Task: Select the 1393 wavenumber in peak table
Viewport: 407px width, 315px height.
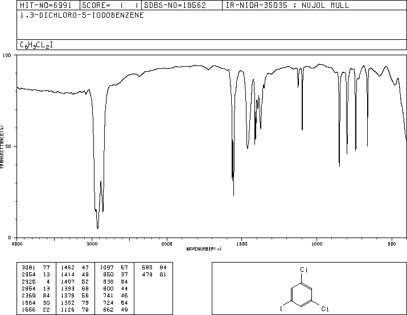Action: click(x=68, y=288)
